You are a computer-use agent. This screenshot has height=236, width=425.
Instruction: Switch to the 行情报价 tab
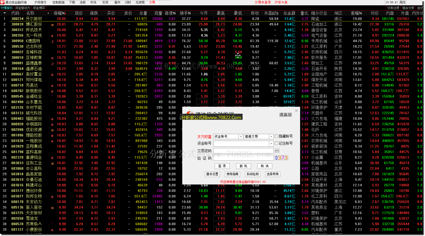pos(7,8)
